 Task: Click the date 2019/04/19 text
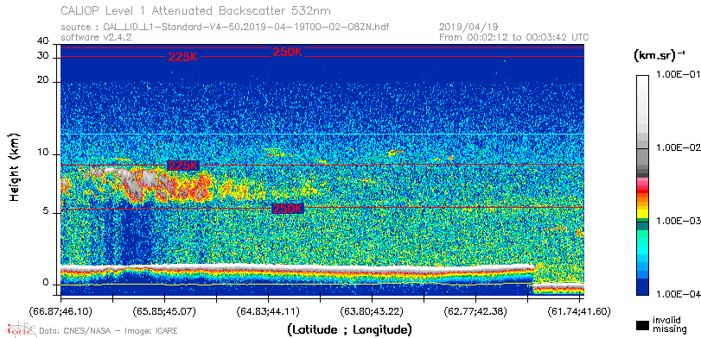click(469, 28)
